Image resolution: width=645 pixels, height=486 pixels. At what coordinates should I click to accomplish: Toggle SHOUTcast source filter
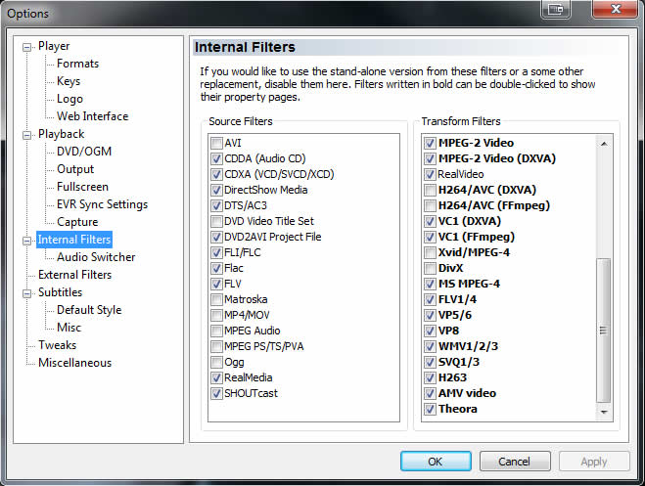(216, 393)
